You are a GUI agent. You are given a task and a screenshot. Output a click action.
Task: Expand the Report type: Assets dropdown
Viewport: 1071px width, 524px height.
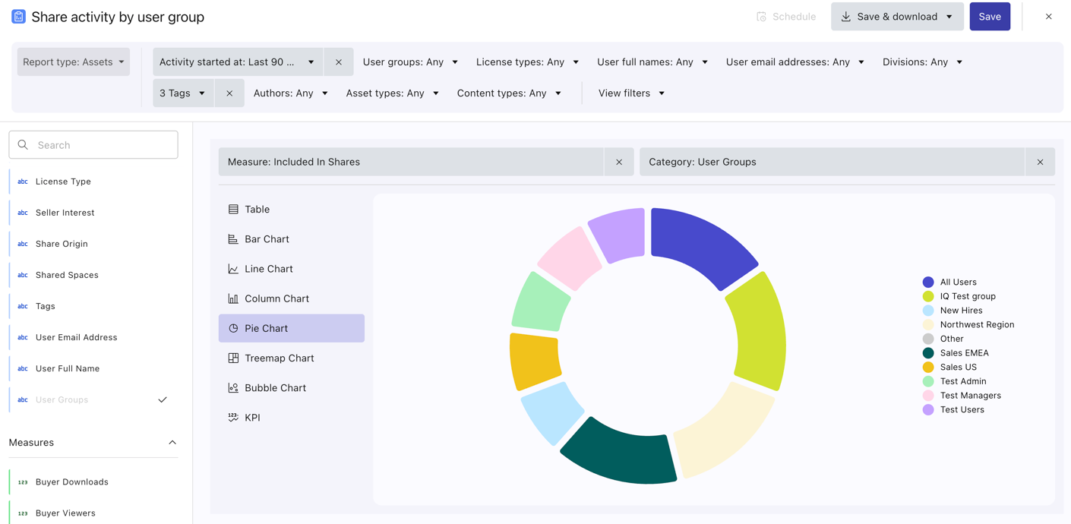(74, 62)
